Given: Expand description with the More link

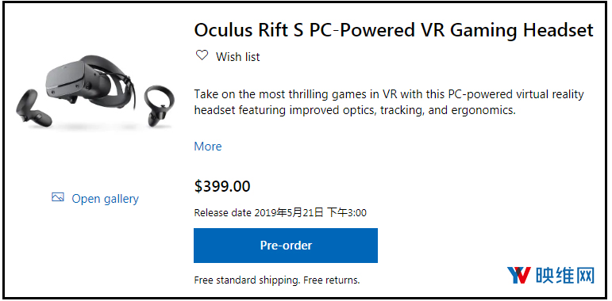Looking at the screenshot, I should click(x=208, y=147).
